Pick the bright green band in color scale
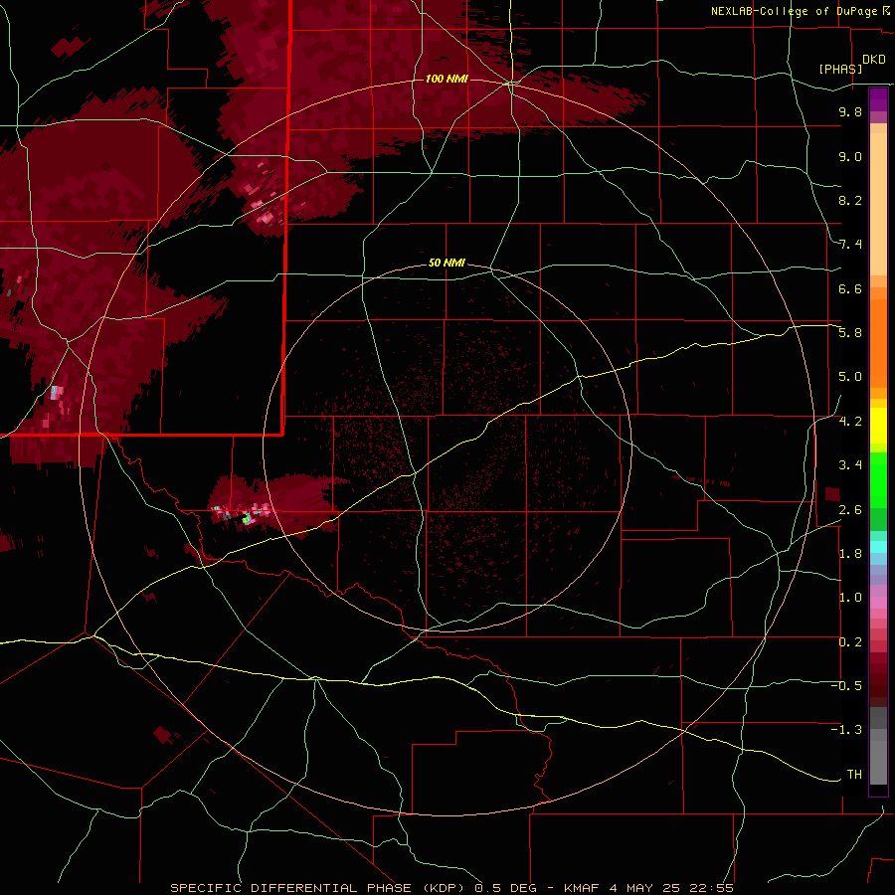The image size is (895, 895). pos(878,479)
